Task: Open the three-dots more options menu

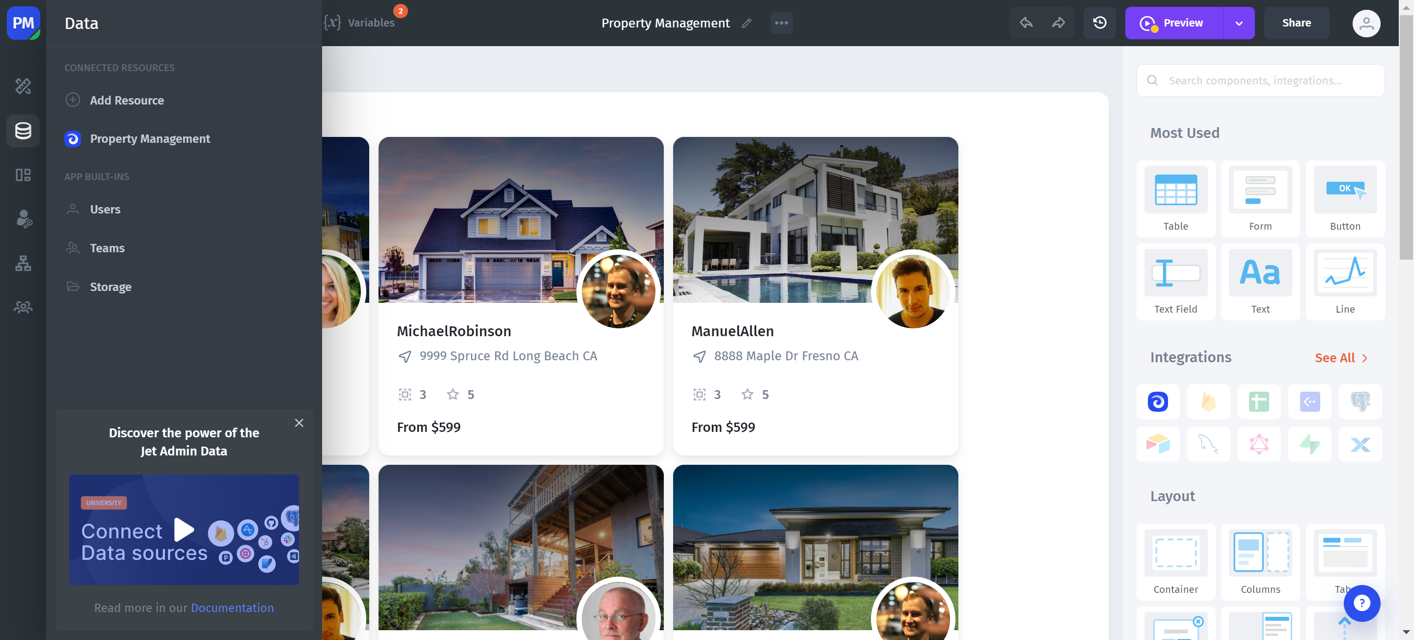Action: 782,23
